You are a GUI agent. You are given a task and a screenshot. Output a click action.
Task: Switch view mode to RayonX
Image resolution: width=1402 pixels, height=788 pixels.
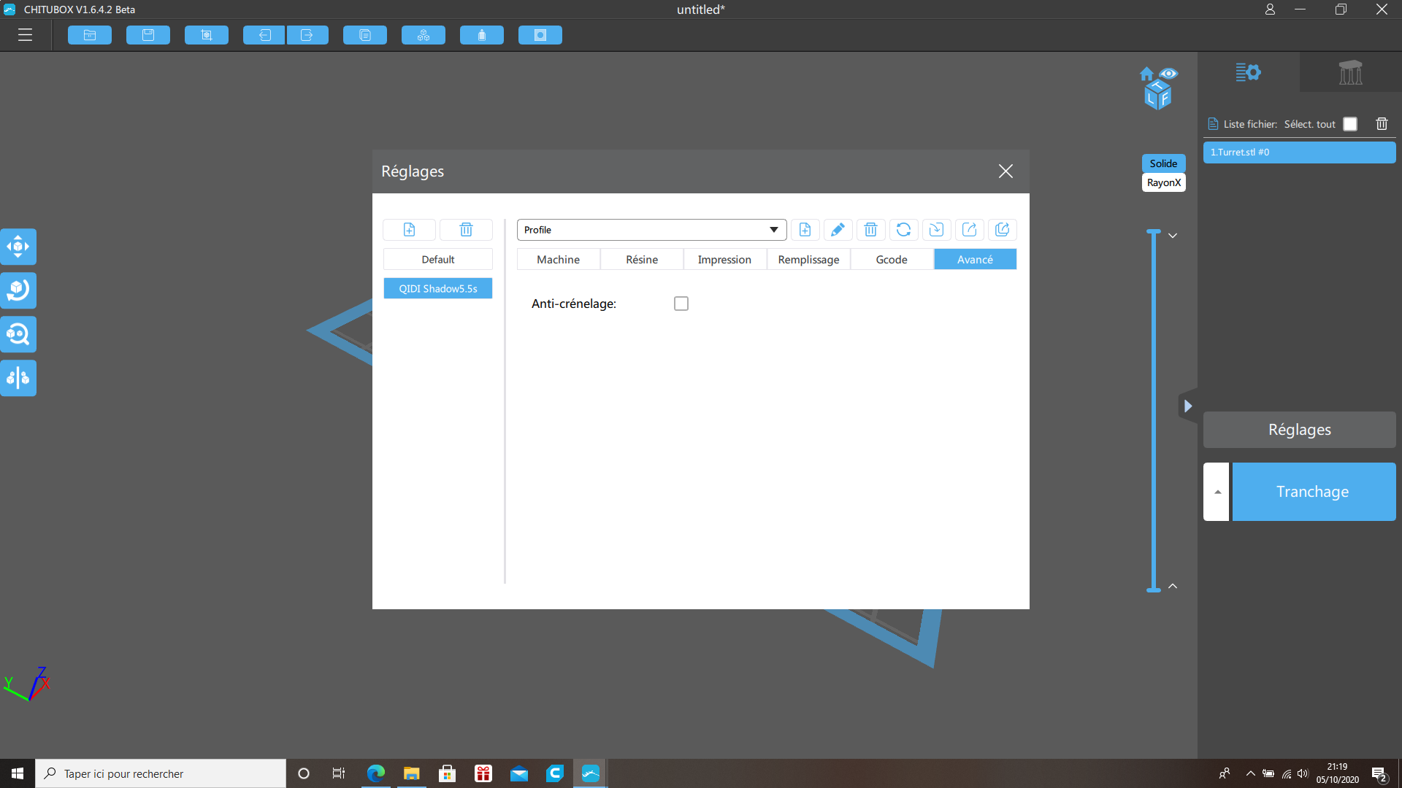click(1163, 182)
